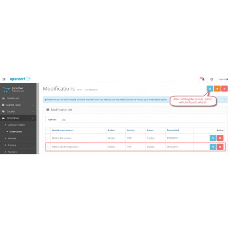The width and height of the screenshot is (231, 231).
Task: Open the help lifebuoy icon
Action: point(212,79)
